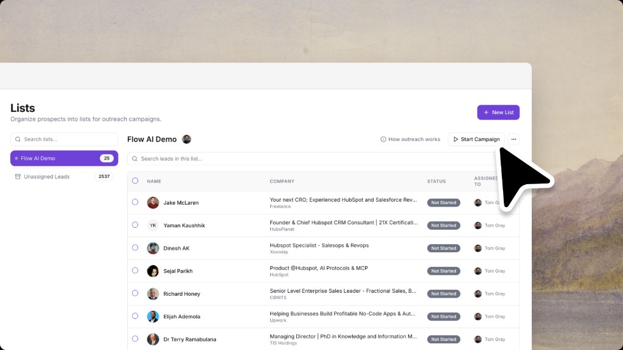Click the avatar next to the Flow AI Demo title

186,139
